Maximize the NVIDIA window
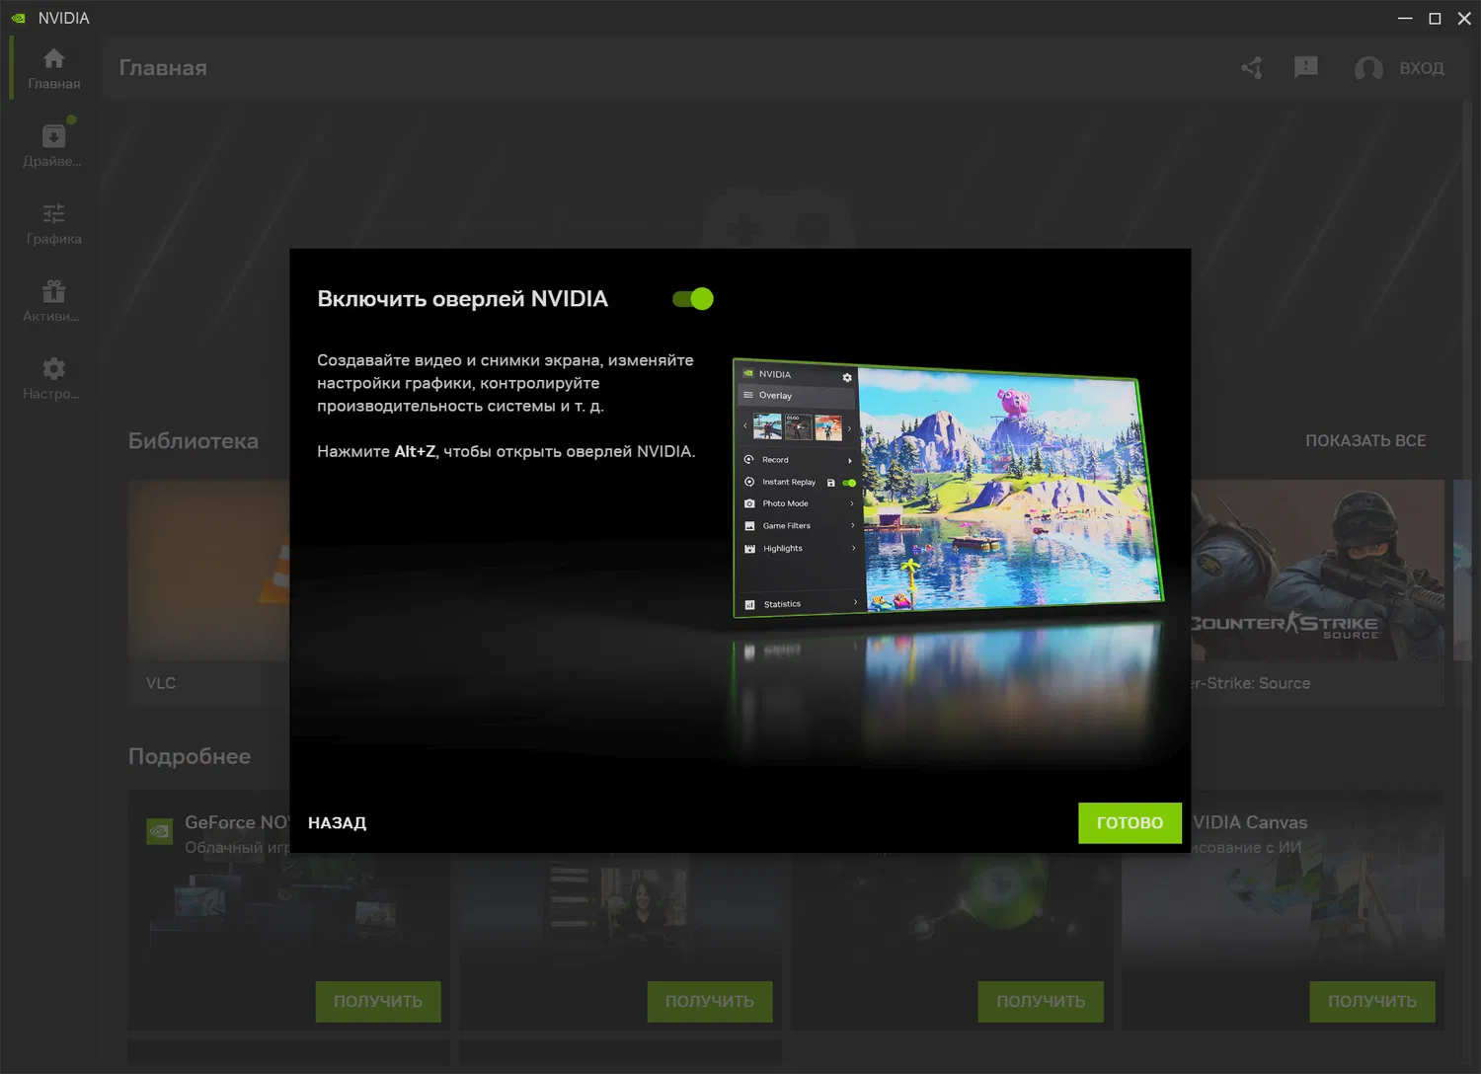 click(x=1435, y=18)
